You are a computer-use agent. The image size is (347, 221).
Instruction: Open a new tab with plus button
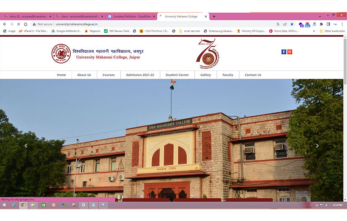(214, 16)
